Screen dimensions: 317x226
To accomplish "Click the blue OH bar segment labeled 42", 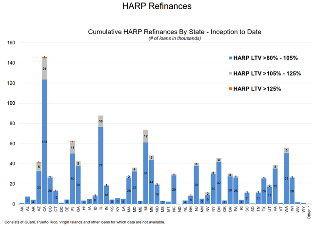I will (219, 183).
